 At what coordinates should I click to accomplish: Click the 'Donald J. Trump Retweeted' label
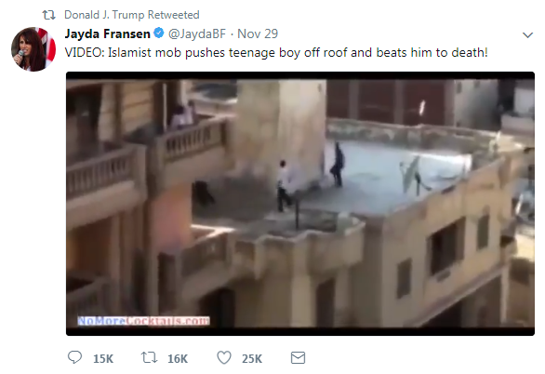pyautogui.click(x=132, y=15)
